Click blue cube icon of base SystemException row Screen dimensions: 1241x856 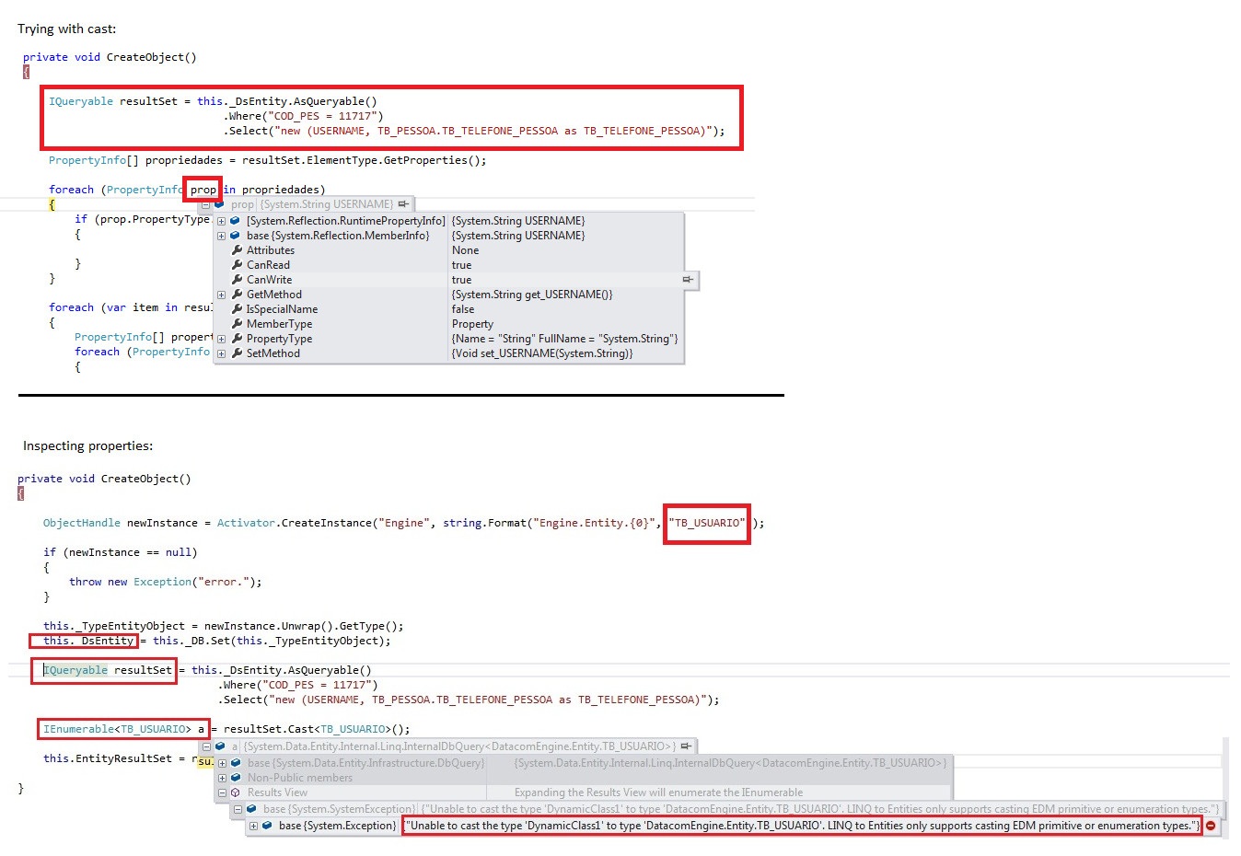(x=251, y=809)
